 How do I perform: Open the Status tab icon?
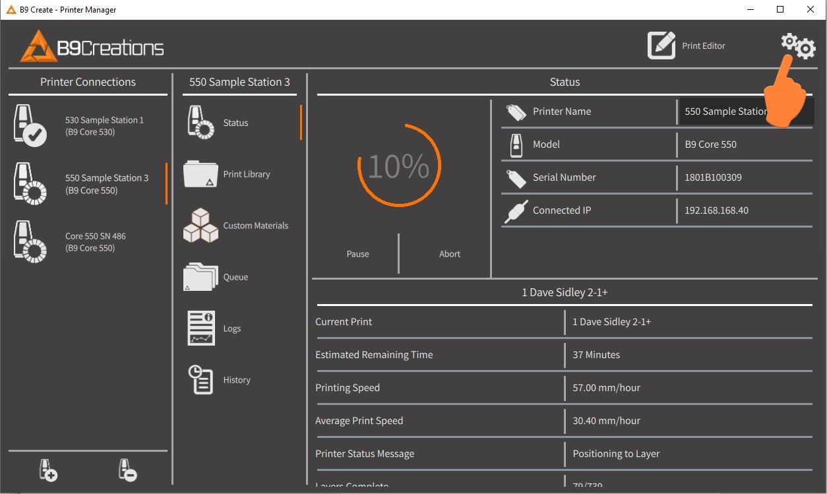point(200,123)
